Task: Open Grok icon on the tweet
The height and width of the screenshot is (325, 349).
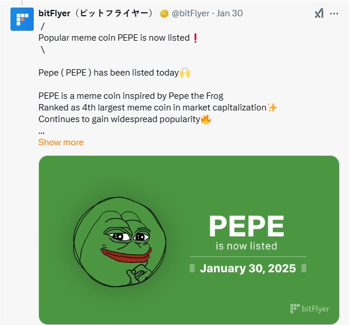Action: tap(319, 14)
